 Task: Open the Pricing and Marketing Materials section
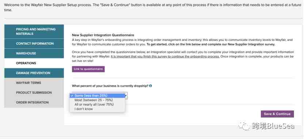pyautogui.click(x=34, y=31)
